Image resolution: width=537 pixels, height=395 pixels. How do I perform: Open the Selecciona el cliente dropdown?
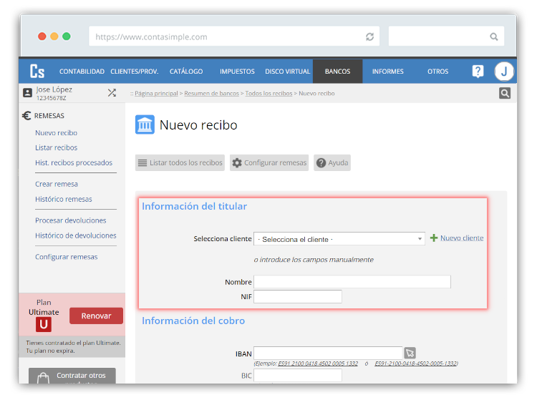click(339, 239)
